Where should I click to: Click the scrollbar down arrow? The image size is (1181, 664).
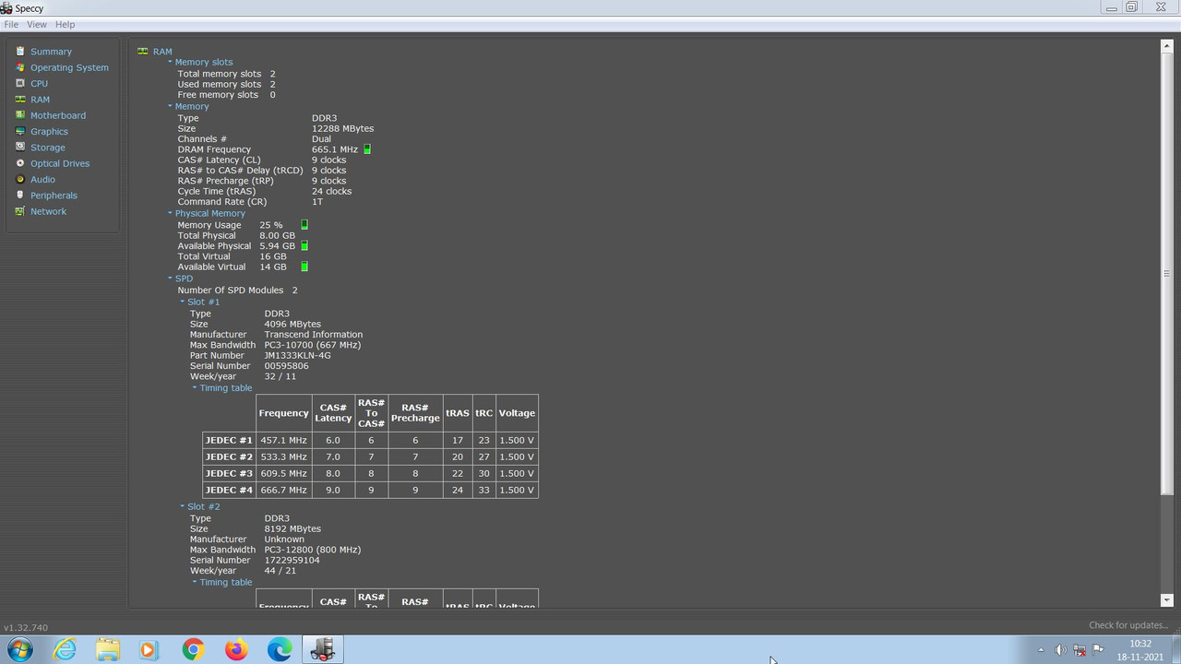click(x=1167, y=600)
